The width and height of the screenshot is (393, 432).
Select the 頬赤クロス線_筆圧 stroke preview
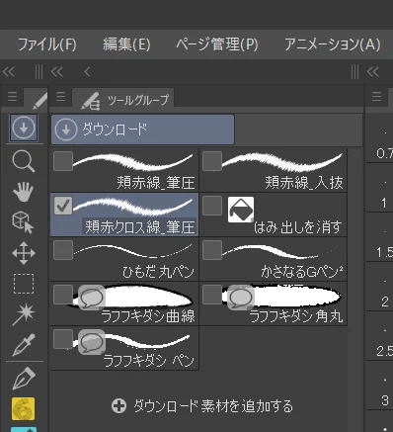tap(133, 207)
